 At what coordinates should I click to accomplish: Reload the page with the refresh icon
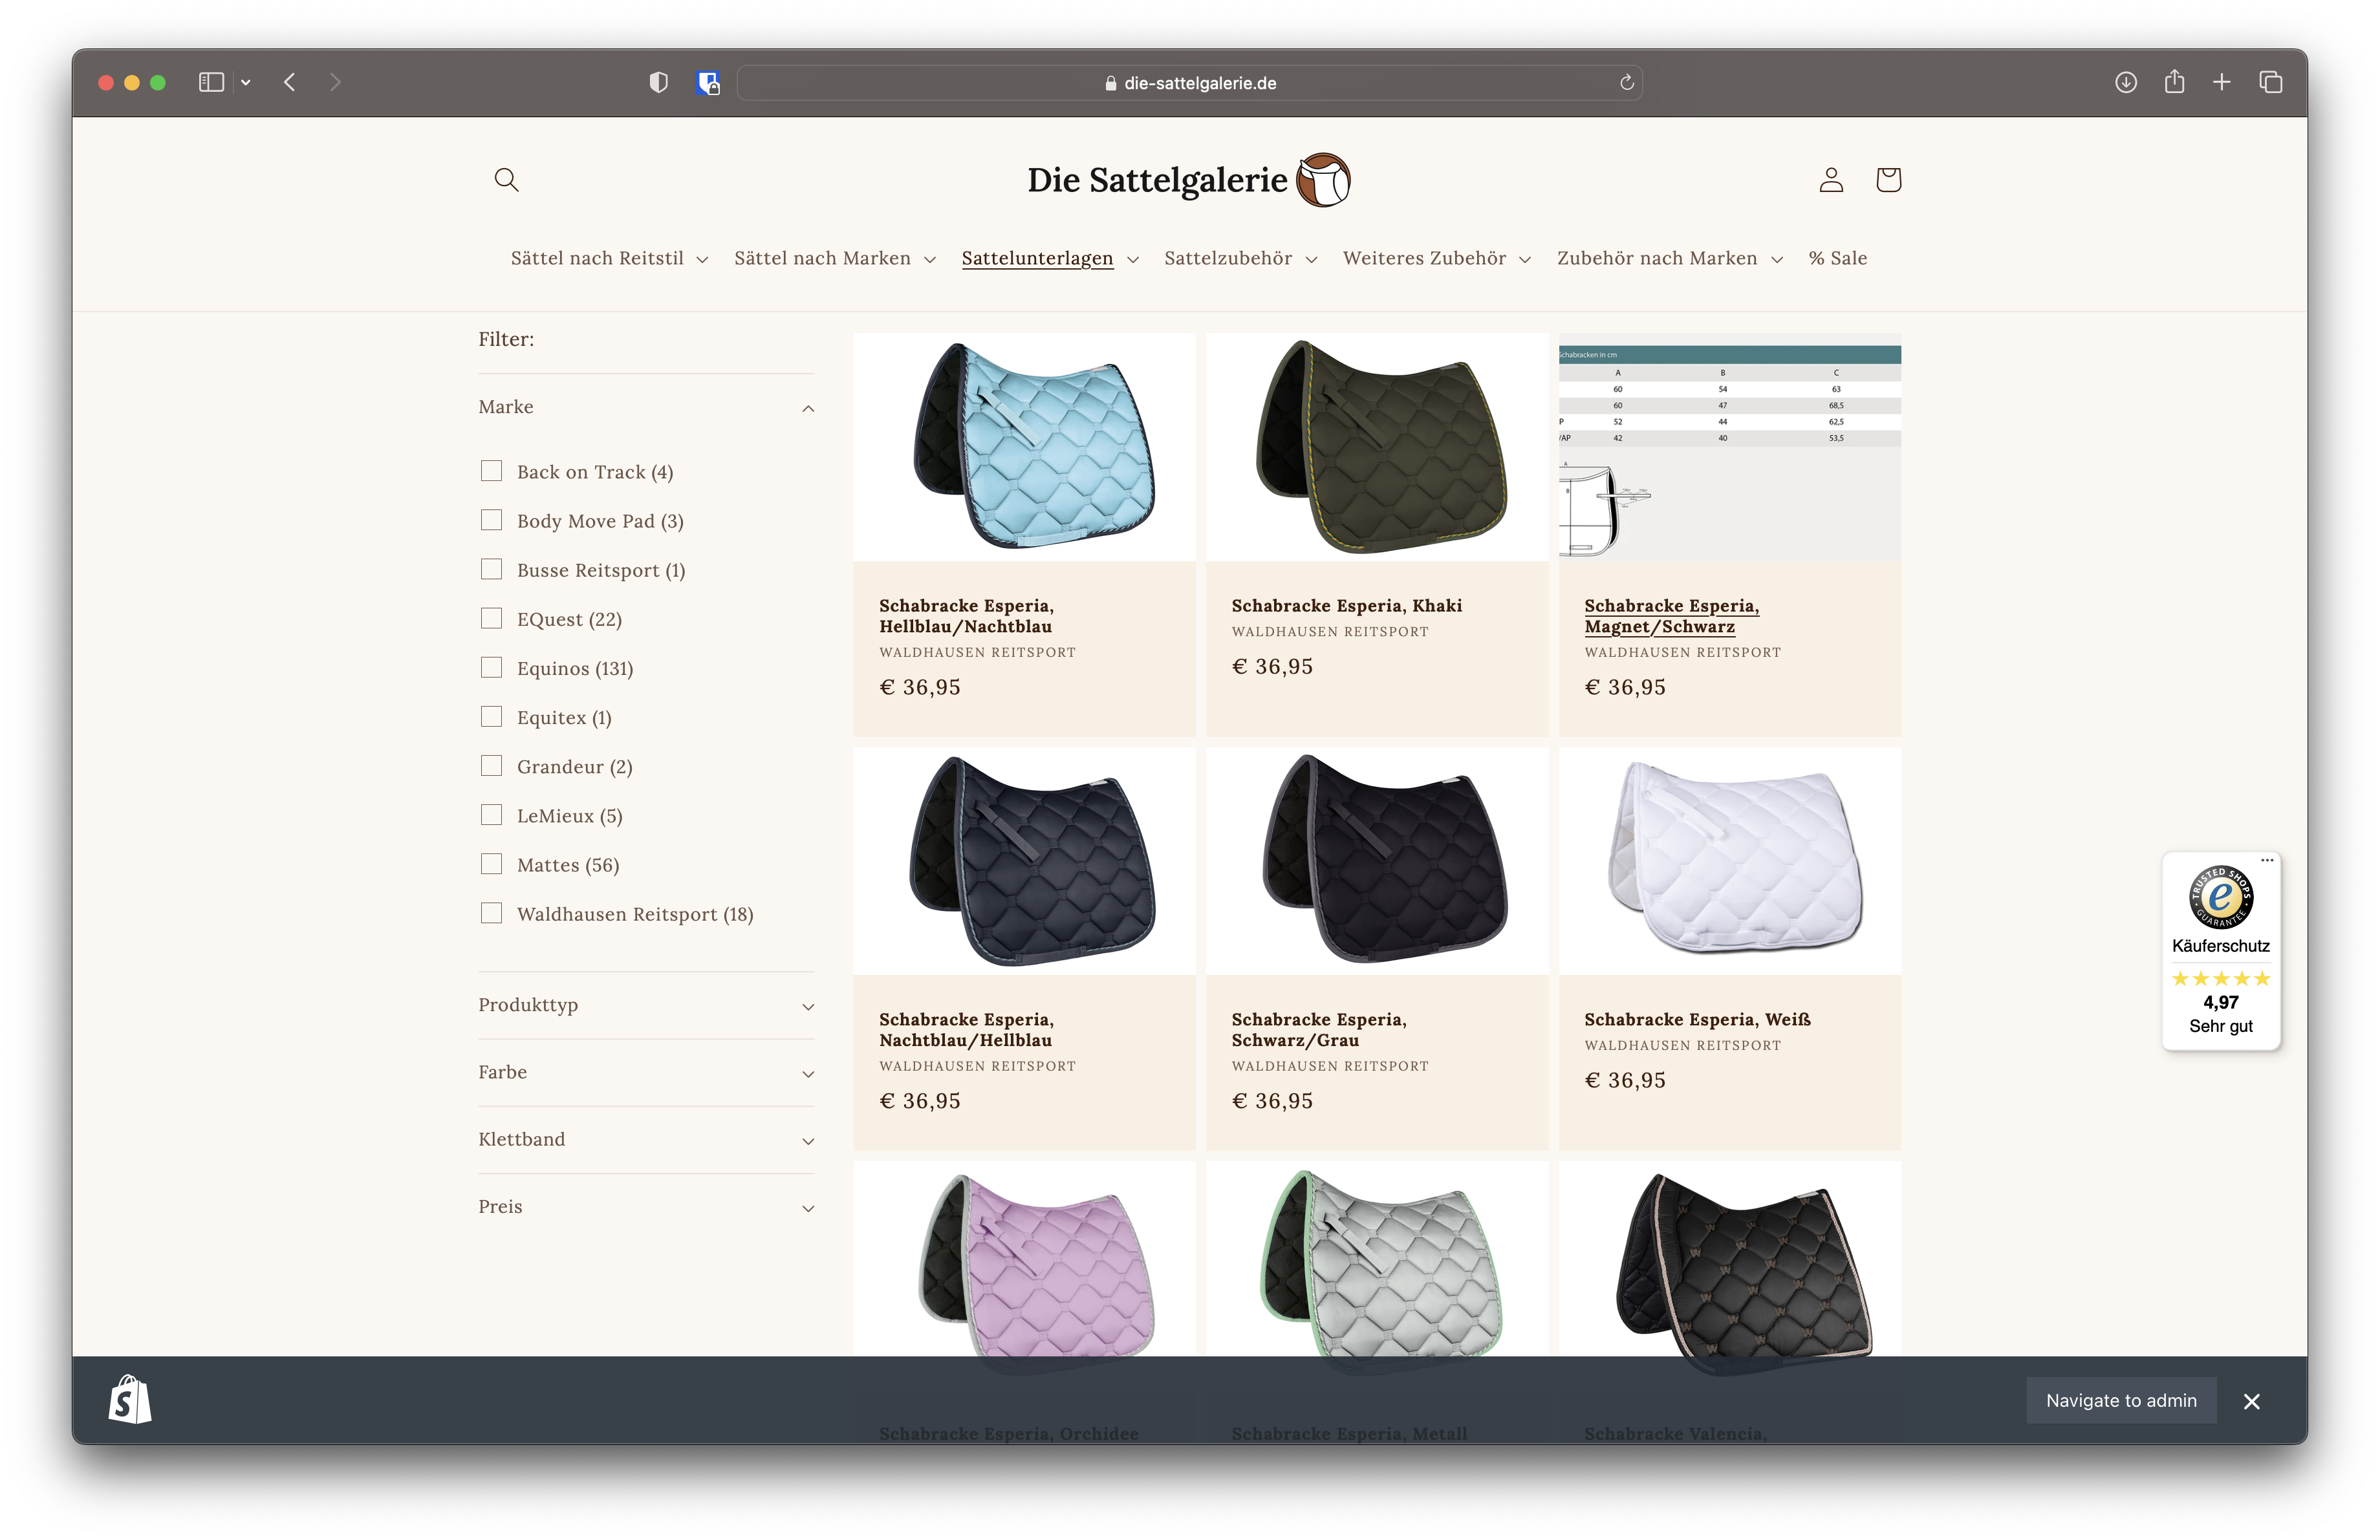[x=1626, y=82]
